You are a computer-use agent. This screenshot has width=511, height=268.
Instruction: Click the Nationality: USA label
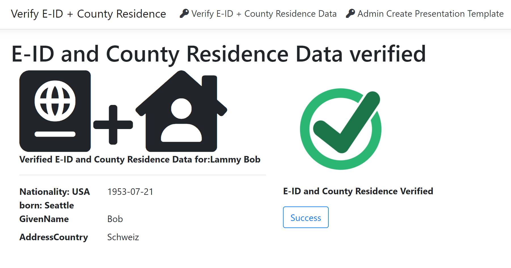[x=55, y=192]
